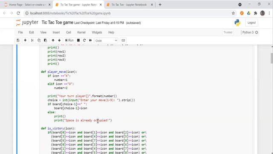
Task: Open the Google Drive extension icon
Action: pyautogui.click(x=249, y=13)
